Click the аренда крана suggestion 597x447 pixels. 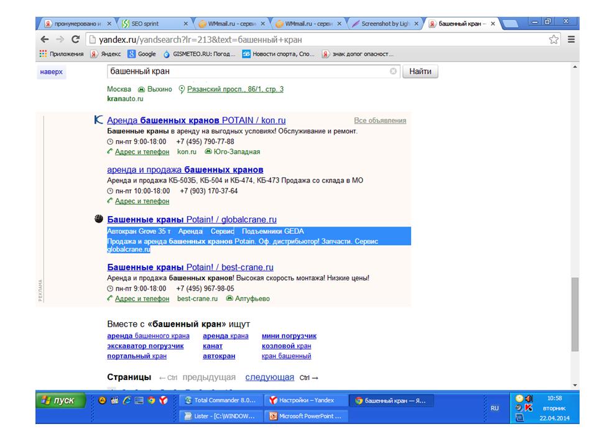(226, 336)
